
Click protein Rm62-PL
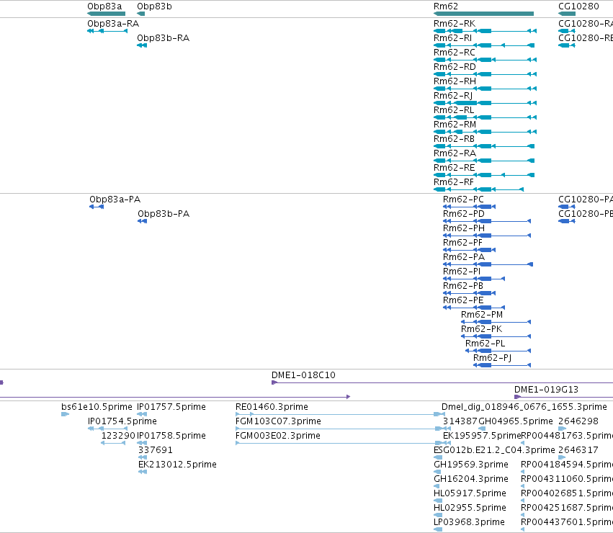tap(486, 344)
